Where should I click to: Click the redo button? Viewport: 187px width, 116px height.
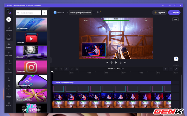[x=61, y=69]
